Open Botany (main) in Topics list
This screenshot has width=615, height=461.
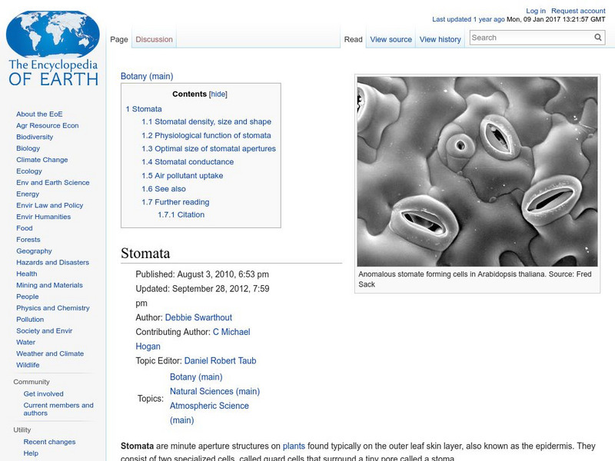point(196,377)
